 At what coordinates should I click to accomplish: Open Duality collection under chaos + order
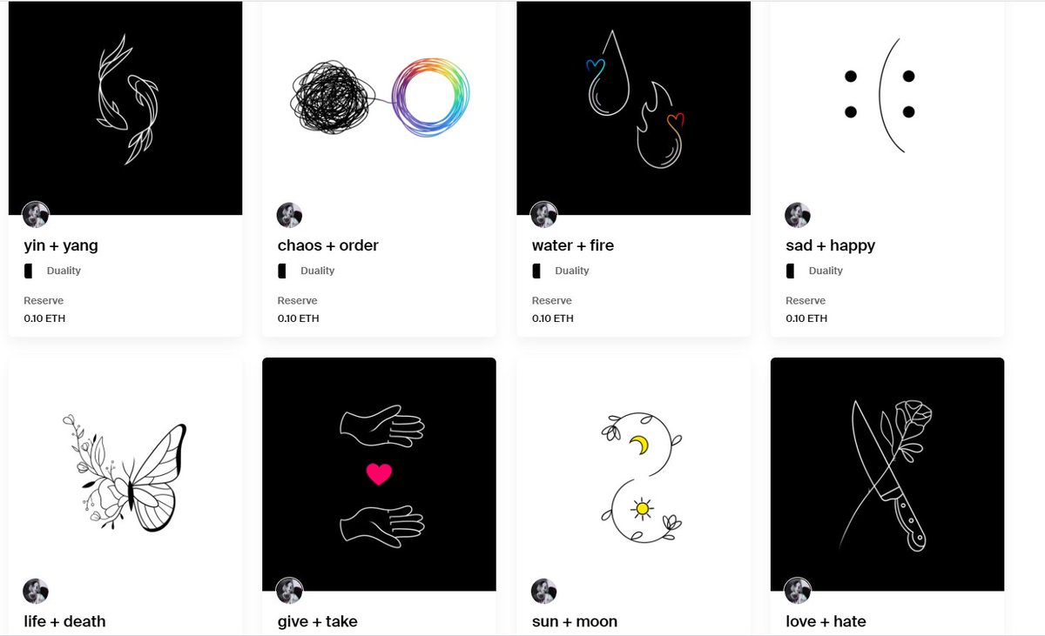[x=318, y=271]
